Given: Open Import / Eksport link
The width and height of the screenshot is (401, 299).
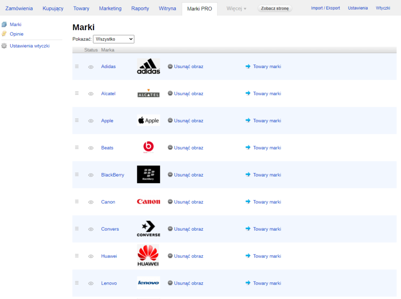Looking at the screenshot, I should (325, 8).
